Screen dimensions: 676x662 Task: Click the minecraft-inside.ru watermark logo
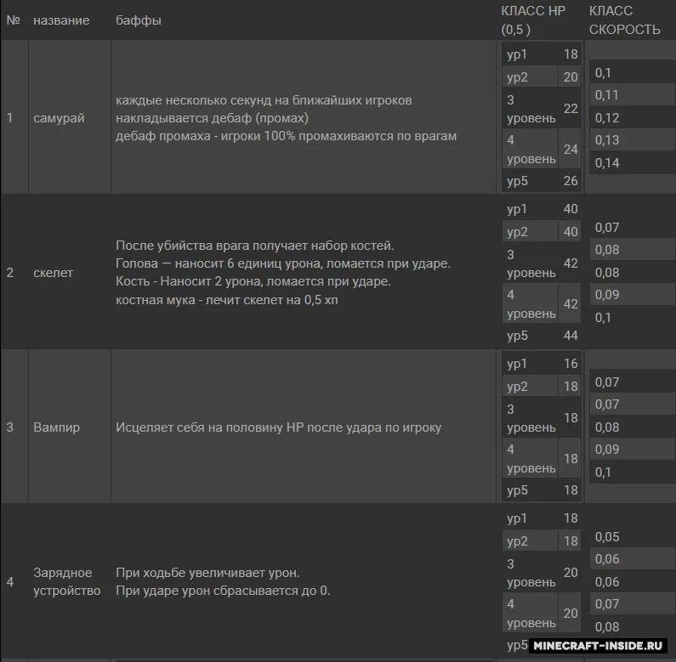(x=598, y=645)
